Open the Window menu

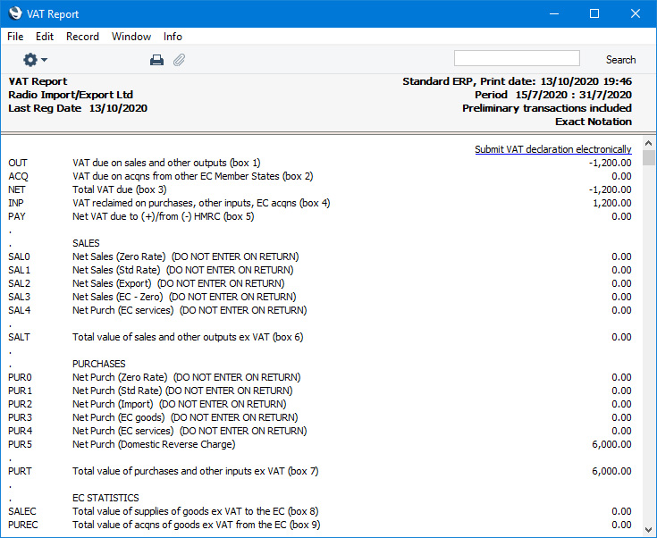click(x=131, y=37)
